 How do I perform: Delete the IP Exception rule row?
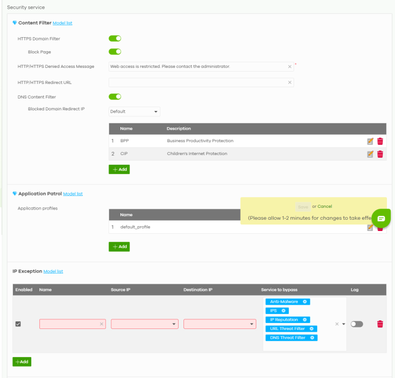point(380,324)
